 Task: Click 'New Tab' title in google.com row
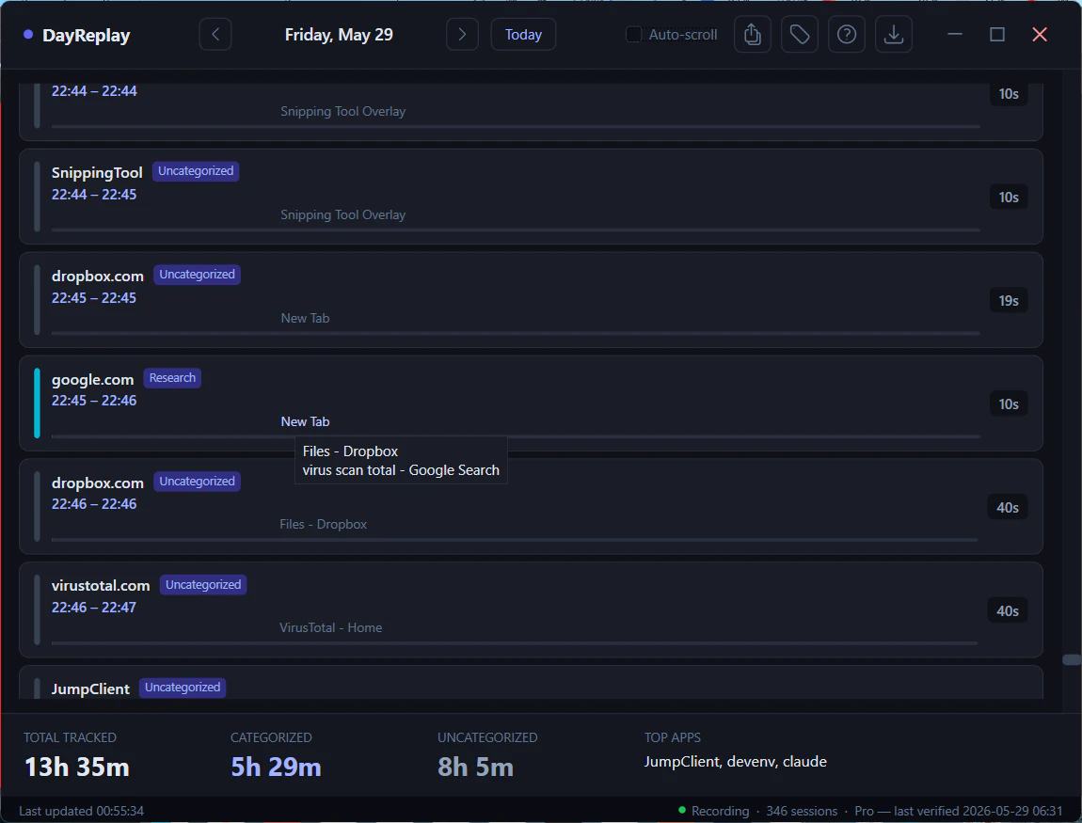tap(305, 421)
